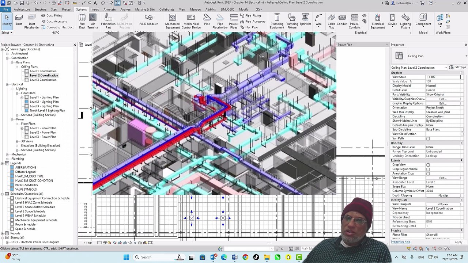The height and width of the screenshot is (263, 468).
Task: Open the Properties help link
Action: (400, 242)
